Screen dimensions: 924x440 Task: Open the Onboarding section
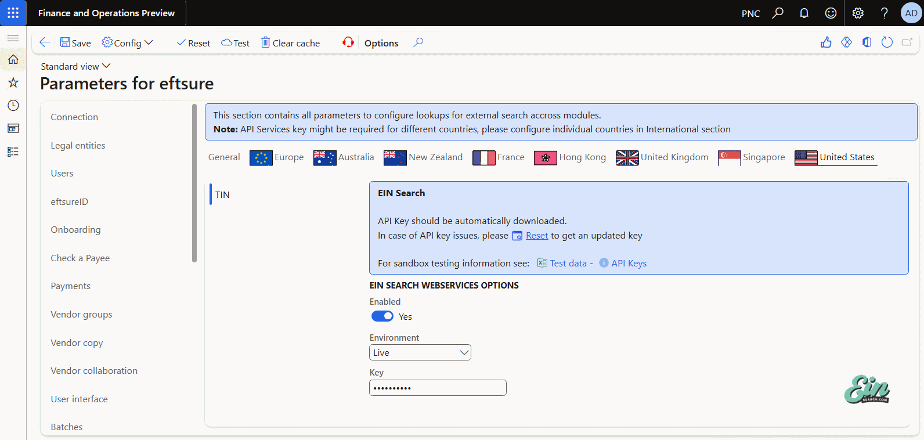[75, 229]
